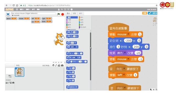Switch to the 程式 (Scripts) tab

point(68,13)
